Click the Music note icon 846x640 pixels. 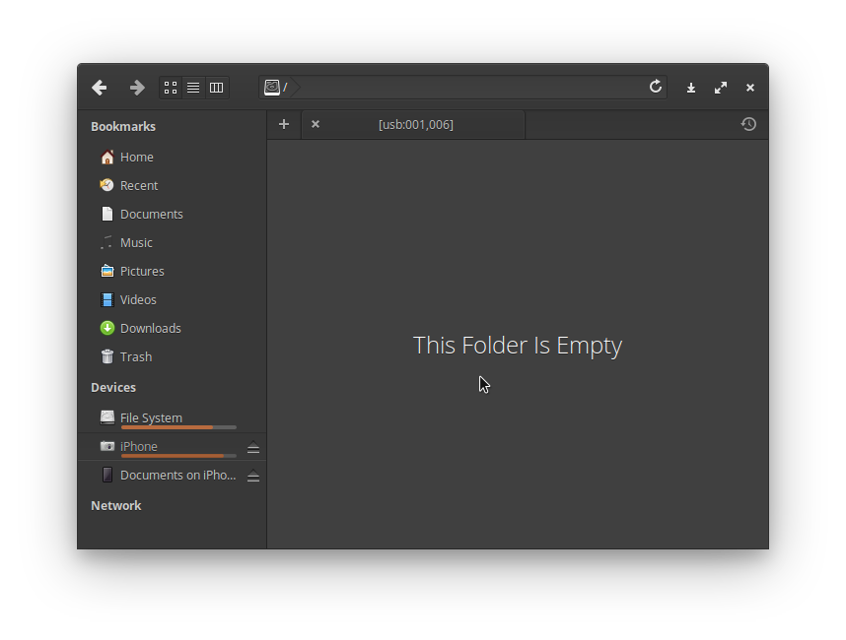point(107,242)
